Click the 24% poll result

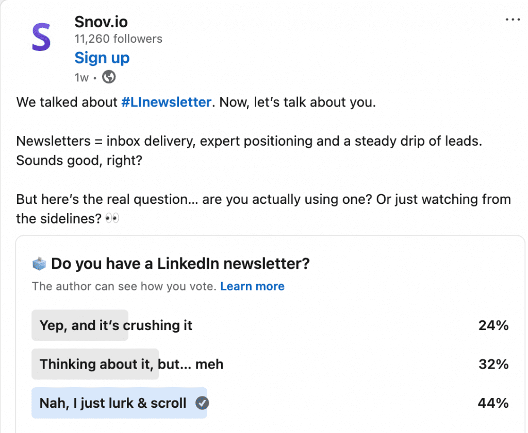493,325
